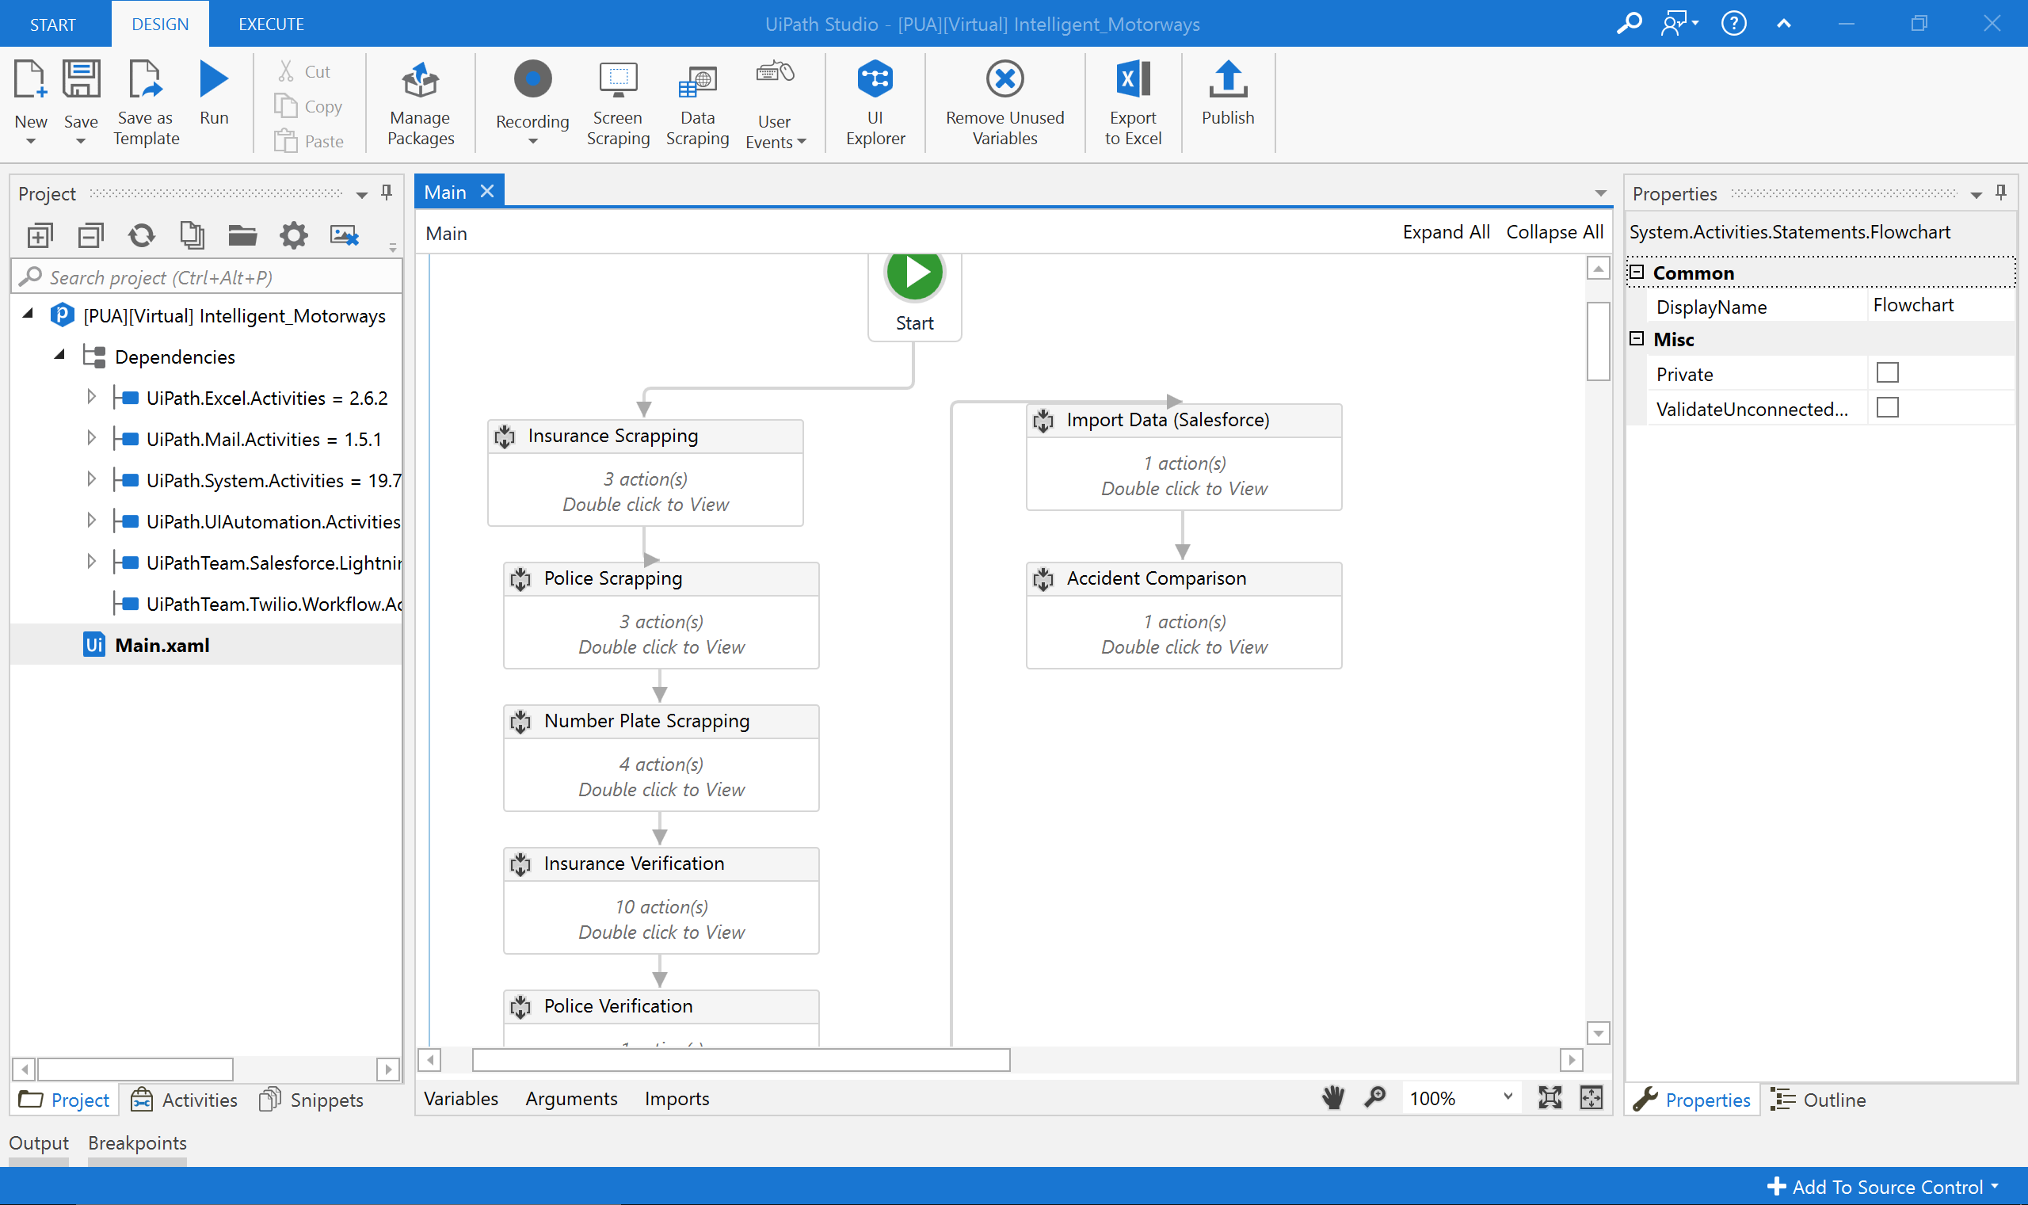The image size is (2028, 1205).
Task: Open the Activities panel tab
Action: pyautogui.click(x=185, y=1100)
